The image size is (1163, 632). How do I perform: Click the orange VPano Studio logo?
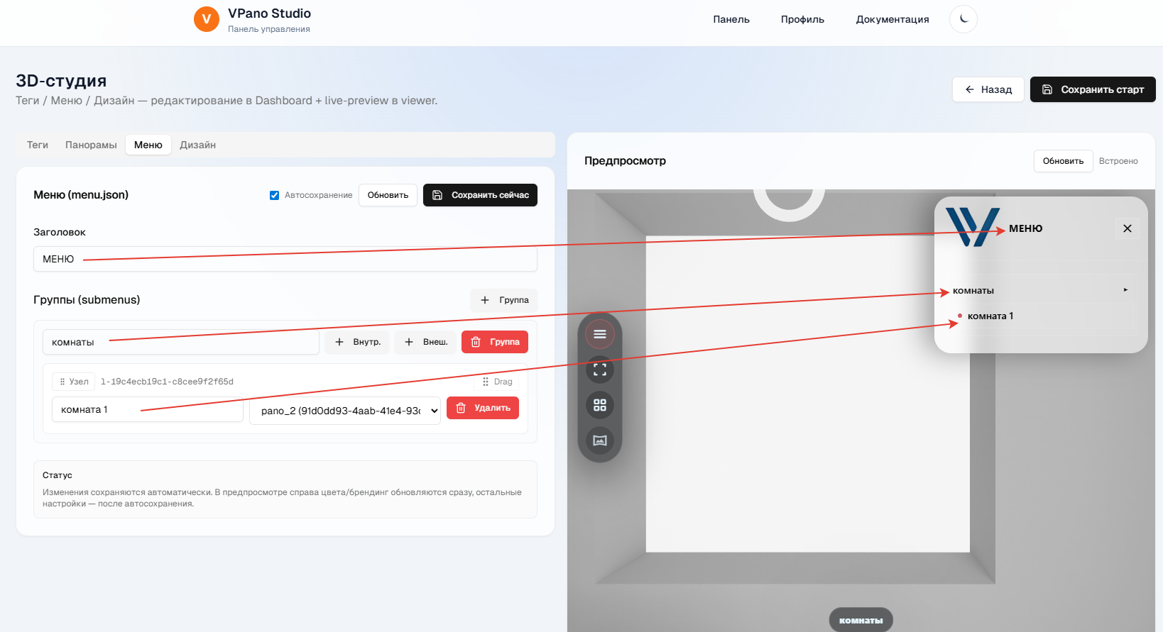point(207,19)
